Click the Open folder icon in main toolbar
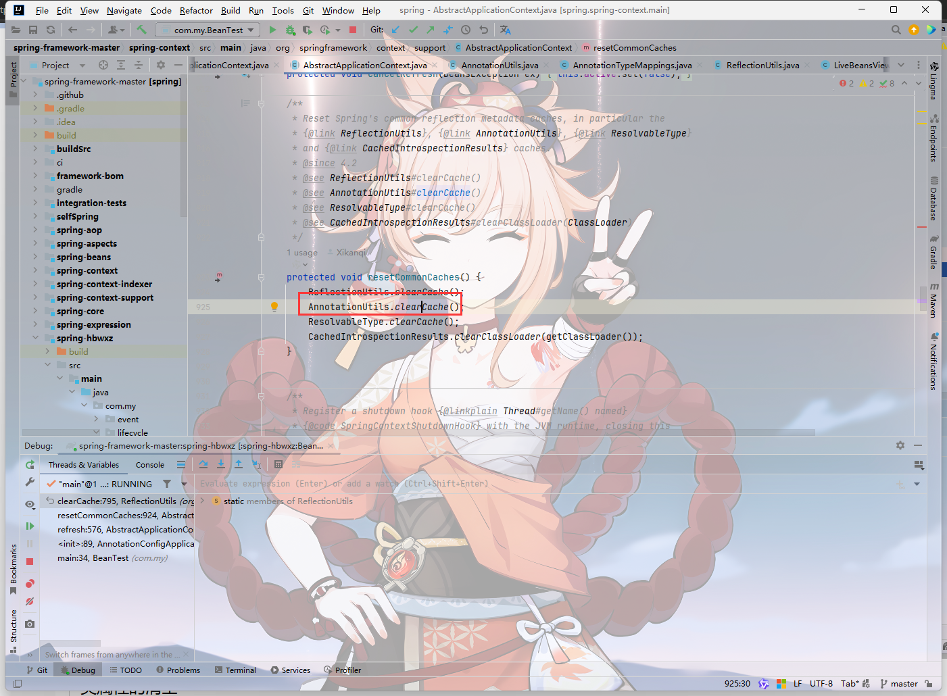Screen dimensions: 947x696 [x=16, y=30]
